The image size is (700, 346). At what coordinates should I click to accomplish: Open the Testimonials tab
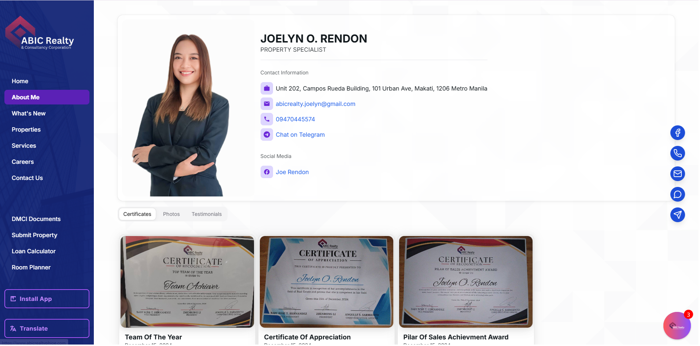coord(206,214)
